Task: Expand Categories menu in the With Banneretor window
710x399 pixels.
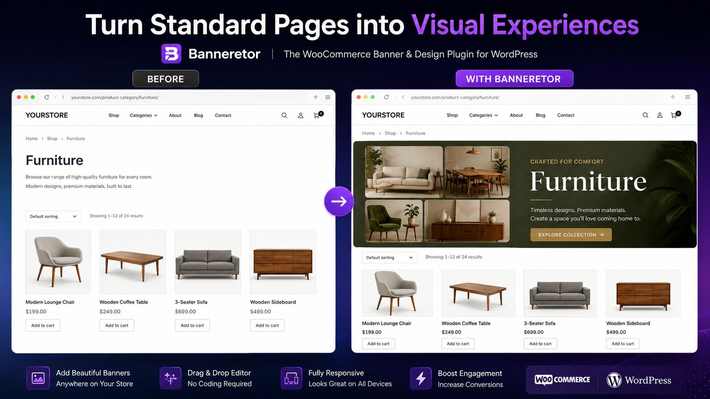Action: coord(483,115)
